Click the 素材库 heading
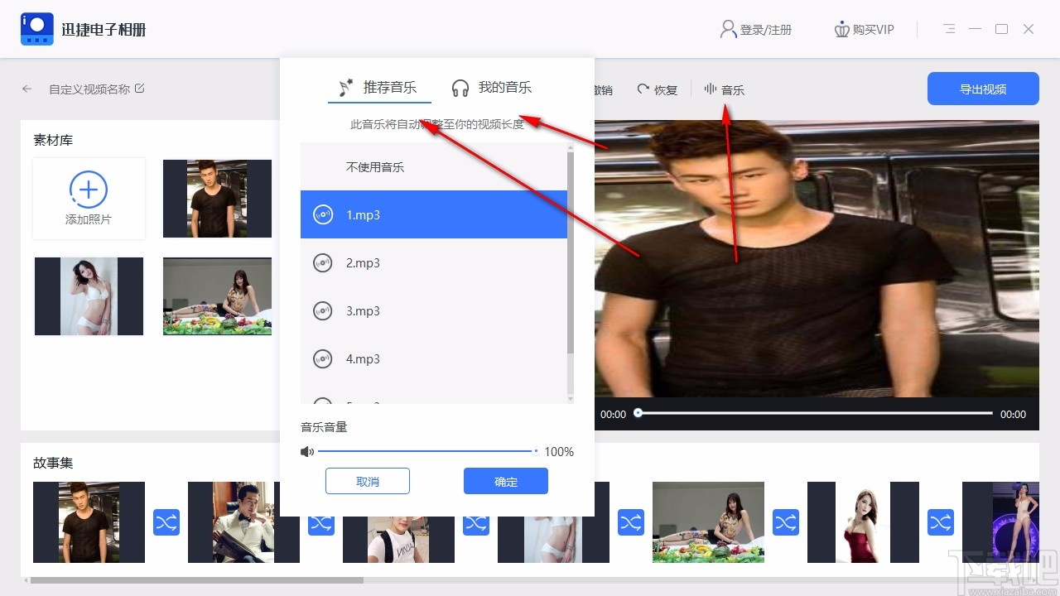Image resolution: width=1060 pixels, height=596 pixels. click(x=53, y=141)
